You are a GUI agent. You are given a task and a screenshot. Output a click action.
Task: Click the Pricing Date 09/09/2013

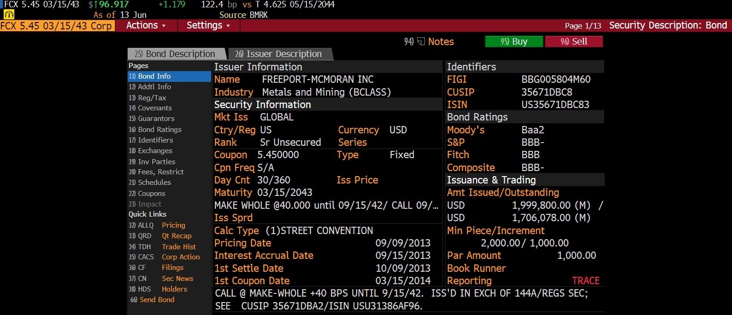pyautogui.click(x=403, y=243)
